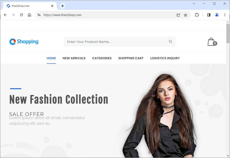Viewport: 230px width, 158px height.
Task: Click the Shopping logo
Action: pos(24,42)
